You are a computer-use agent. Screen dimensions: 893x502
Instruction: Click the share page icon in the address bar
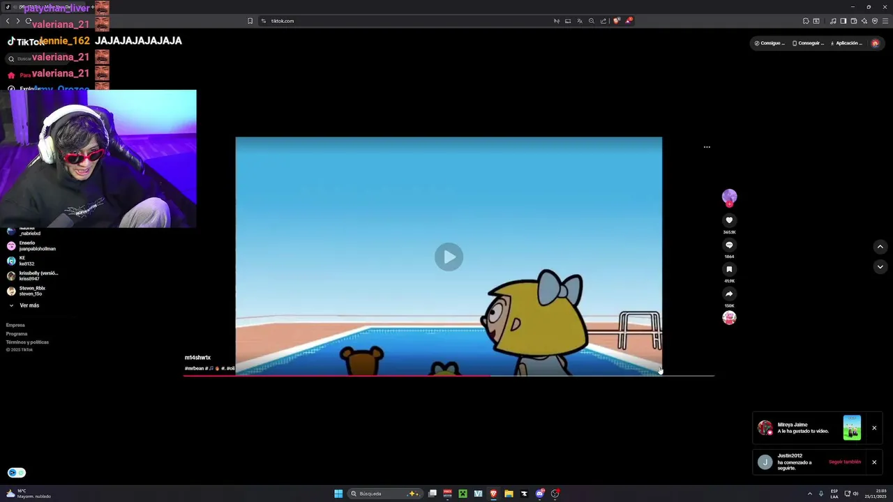coord(603,21)
